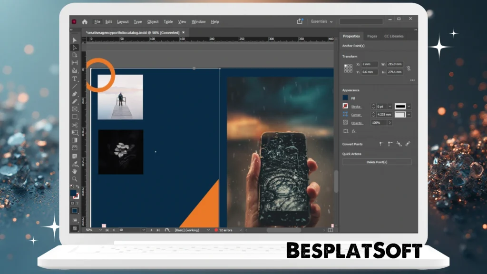Click the Fill color swatch in Appearance
The image size is (487, 274).
[345, 97]
